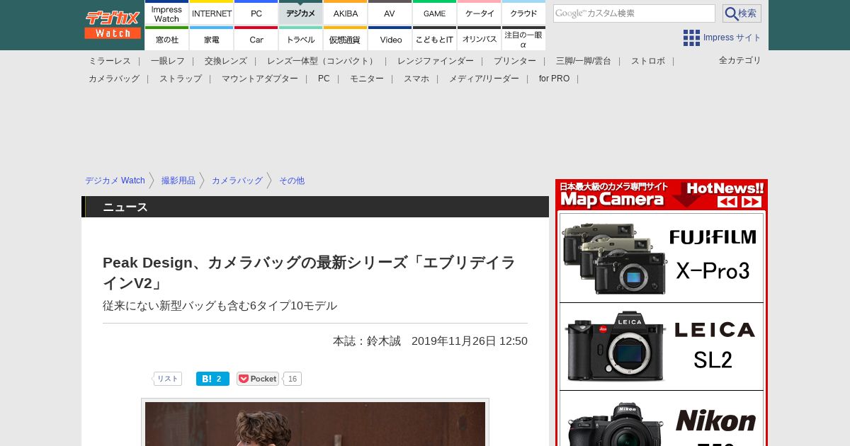
Task: Click その他 breadcrumb link
Action: pyautogui.click(x=292, y=181)
